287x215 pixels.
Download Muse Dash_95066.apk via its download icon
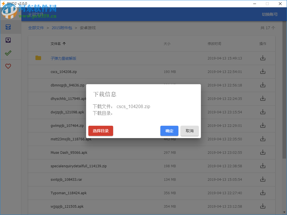click(263, 152)
